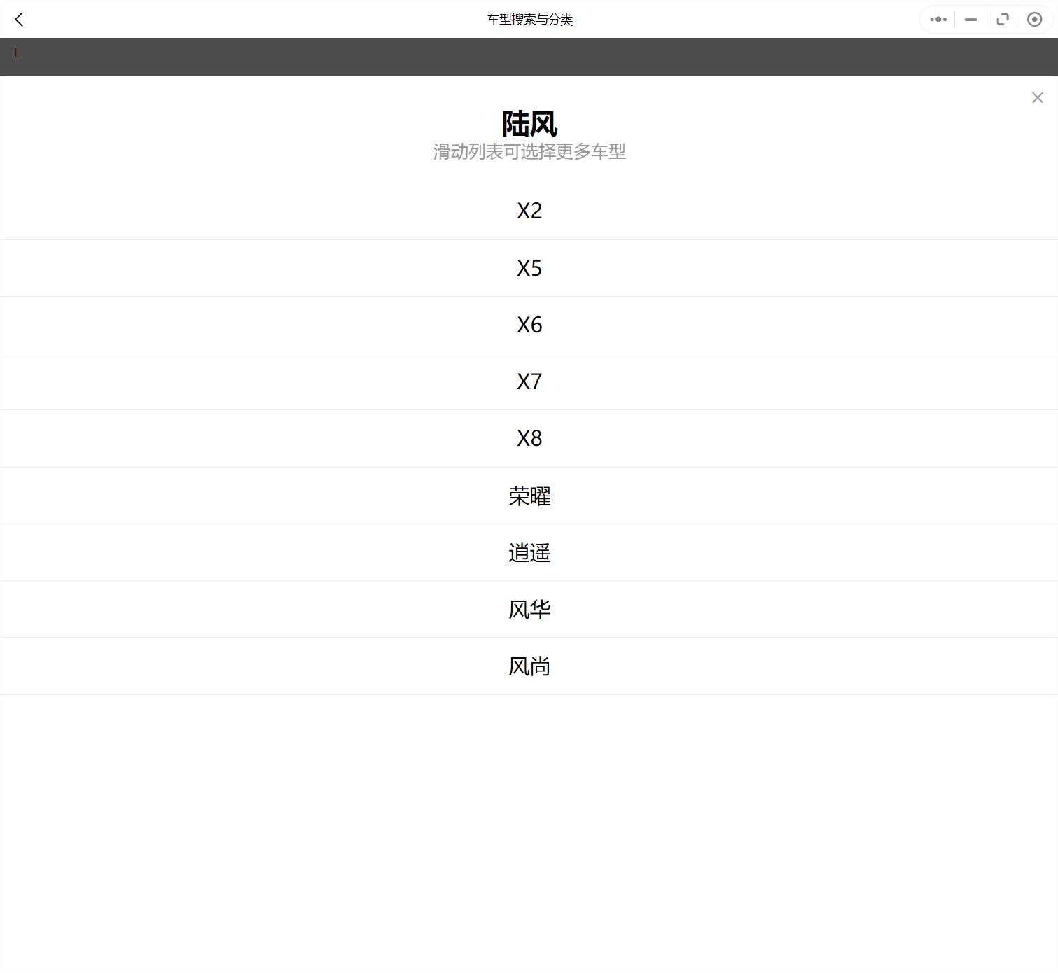Select the X2 model

pyautogui.click(x=529, y=210)
